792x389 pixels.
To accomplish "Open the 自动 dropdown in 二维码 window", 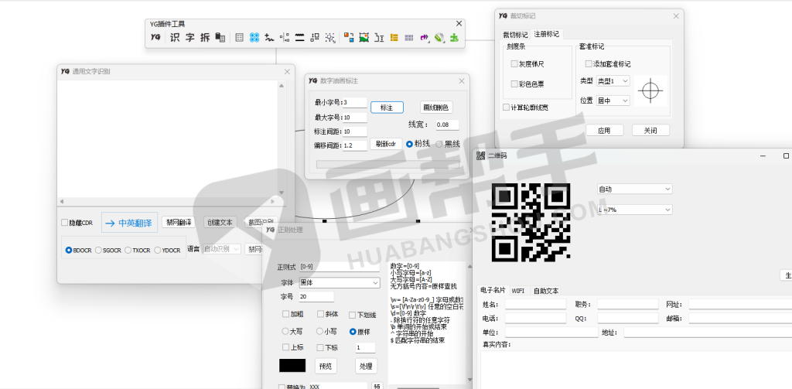I will pos(634,189).
